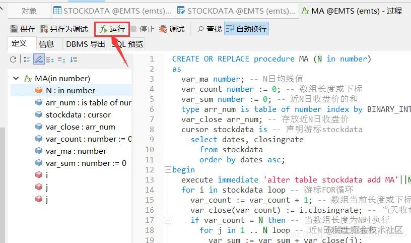Click 'CREATE OR REPLACE' on line 1
This screenshot has width=411, height=243.
point(211,59)
